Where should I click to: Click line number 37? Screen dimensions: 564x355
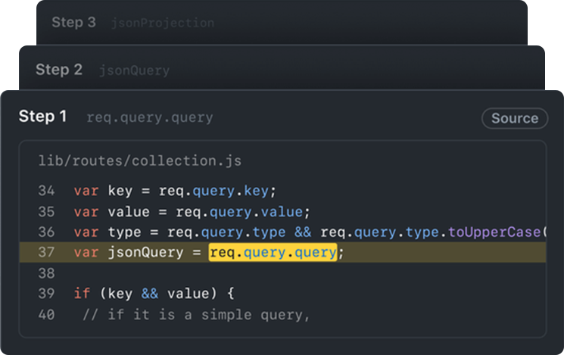tap(46, 253)
